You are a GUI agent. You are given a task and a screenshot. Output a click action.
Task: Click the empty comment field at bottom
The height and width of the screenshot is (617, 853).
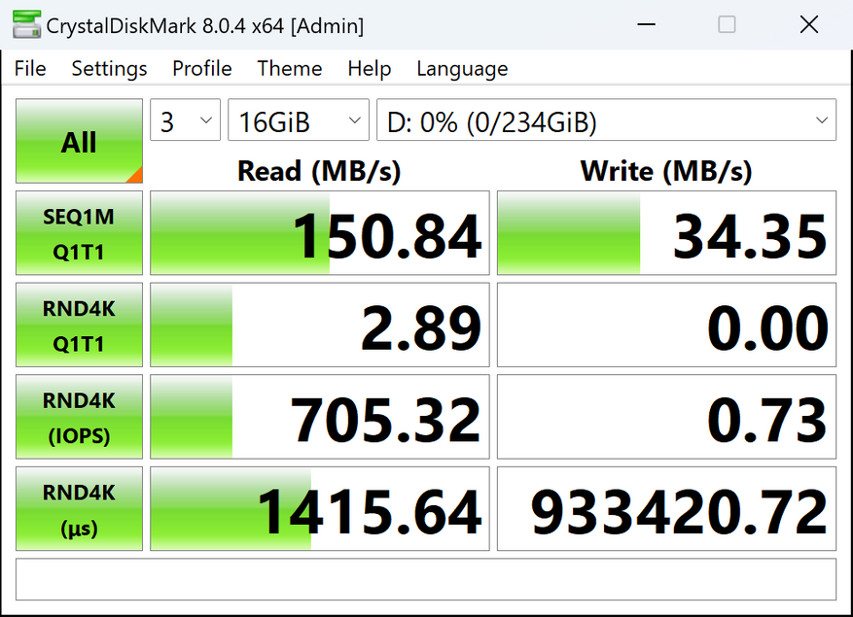click(426, 579)
